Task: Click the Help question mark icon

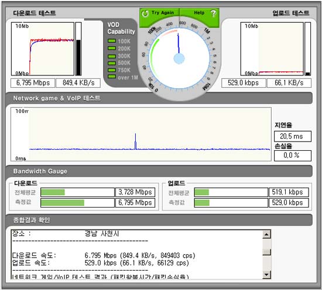Action: [213, 13]
